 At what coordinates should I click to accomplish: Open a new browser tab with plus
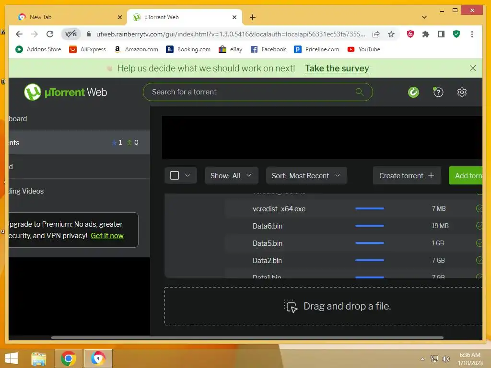pos(253,17)
